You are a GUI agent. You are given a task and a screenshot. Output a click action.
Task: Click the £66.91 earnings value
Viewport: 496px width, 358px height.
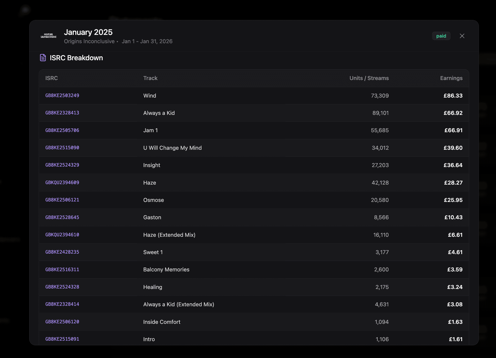pos(453,130)
